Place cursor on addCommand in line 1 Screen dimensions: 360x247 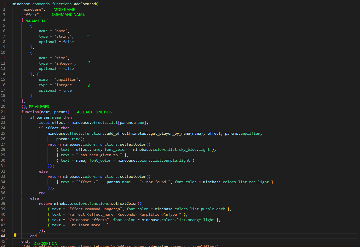85,4
